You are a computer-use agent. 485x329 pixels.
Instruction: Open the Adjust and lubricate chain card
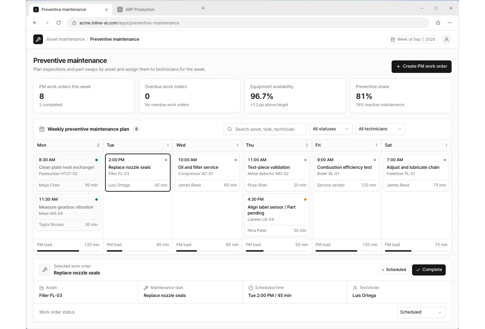[x=416, y=173]
